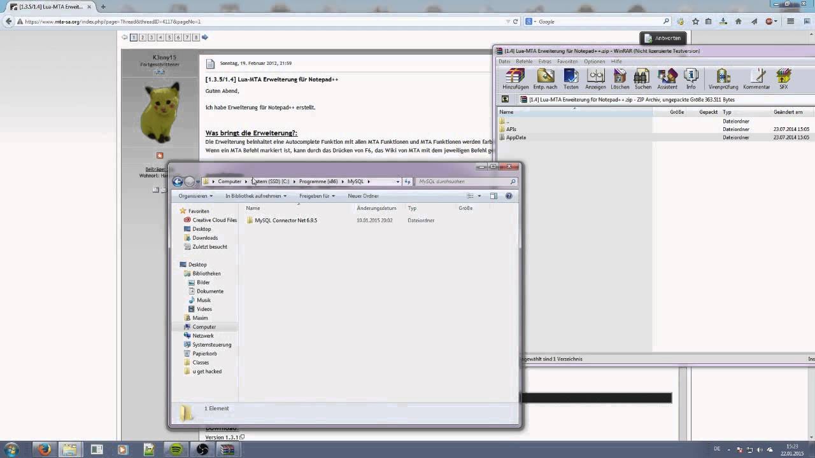Open Explorer recent pages dropdown arrow
This screenshot has height=458, width=815.
(197, 181)
